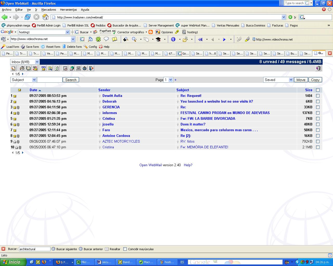Viewport: 333px width, 266px height.
Task: Open the address book icon
Action: [x=28, y=68]
